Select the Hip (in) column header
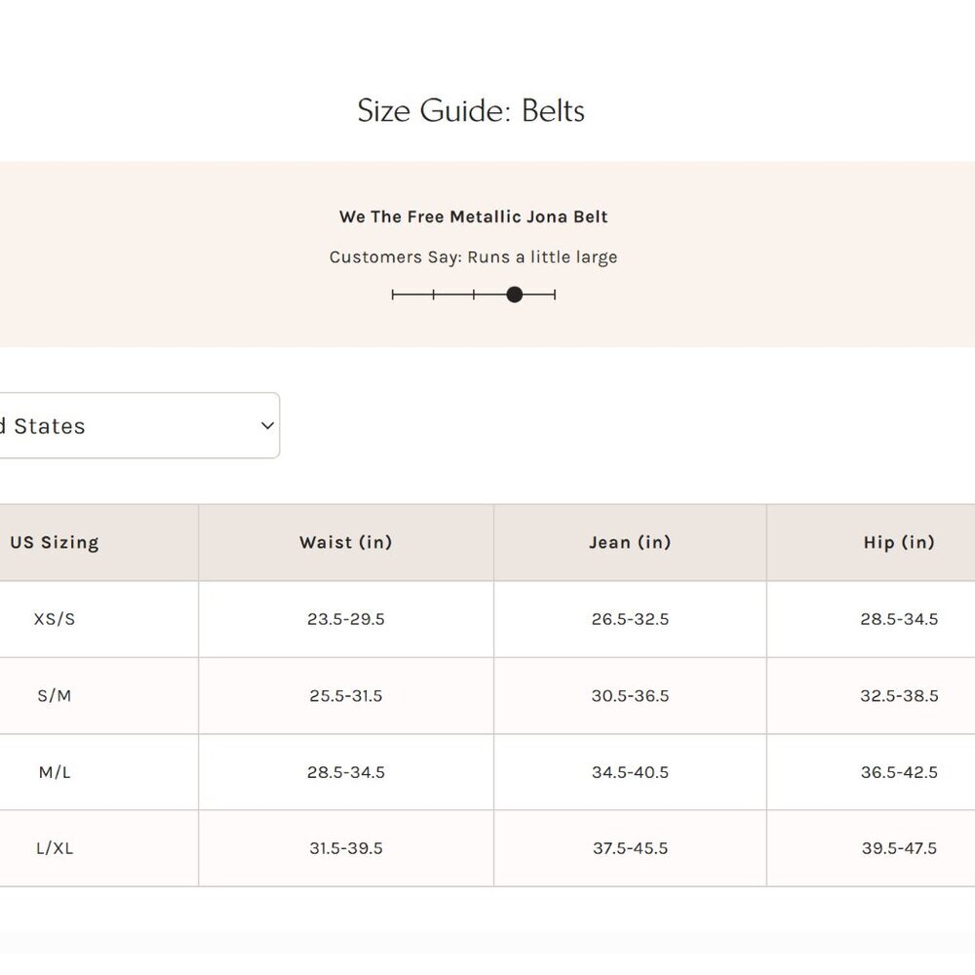Viewport: 975px width, 975px height. 899,542
